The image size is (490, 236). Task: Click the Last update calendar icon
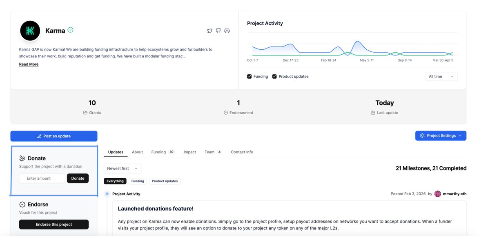click(x=373, y=112)
